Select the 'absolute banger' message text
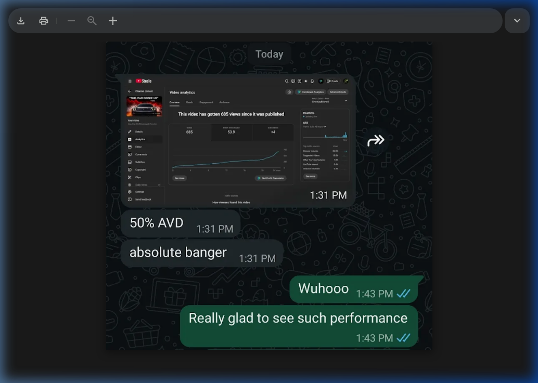This screenshot has width=538, height=383. [x=178, y=253]
